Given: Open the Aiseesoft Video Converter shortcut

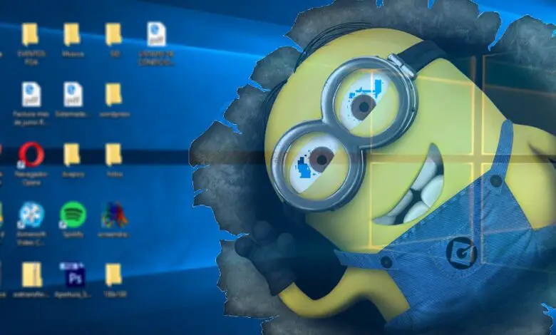Looking at the screenshot, I should (31, 215).
